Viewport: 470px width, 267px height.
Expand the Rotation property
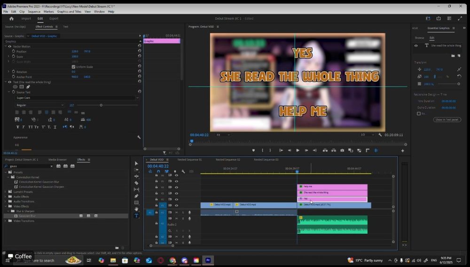[8, 71]
